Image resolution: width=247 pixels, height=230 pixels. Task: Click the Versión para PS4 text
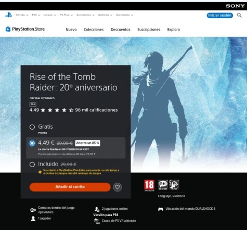(x=106, y=215)
